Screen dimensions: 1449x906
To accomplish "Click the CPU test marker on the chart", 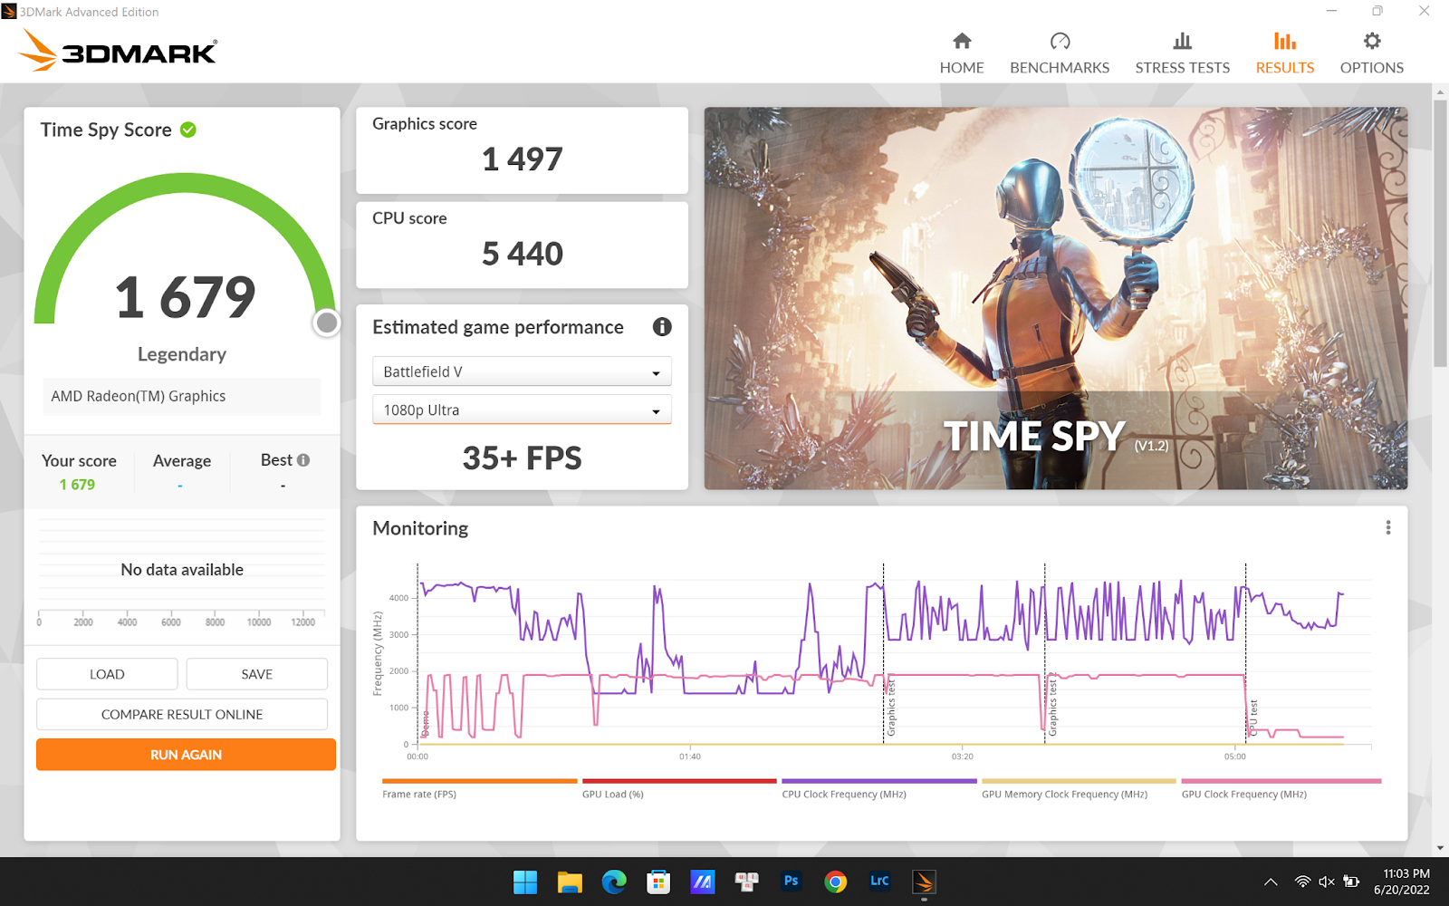I will pos(1253,717).
